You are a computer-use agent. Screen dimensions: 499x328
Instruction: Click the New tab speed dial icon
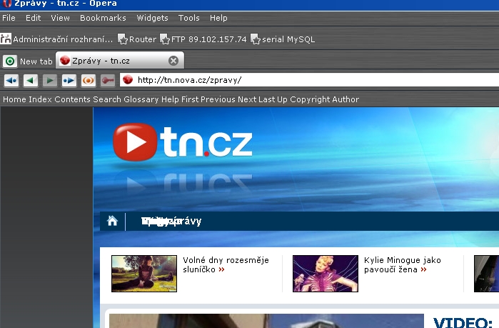point(10,61)
